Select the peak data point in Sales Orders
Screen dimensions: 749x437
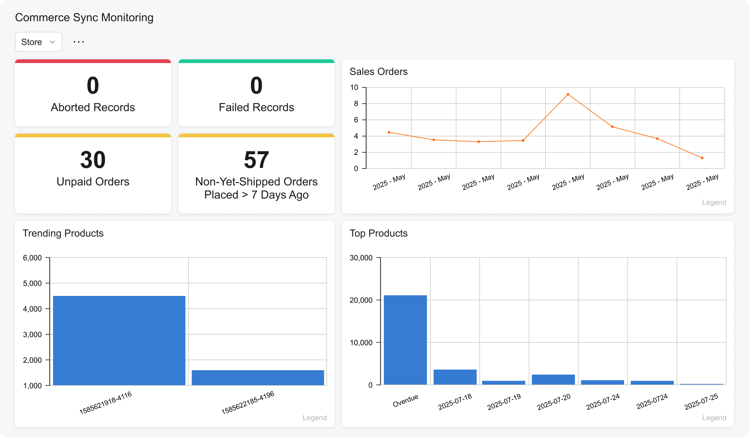567,94
